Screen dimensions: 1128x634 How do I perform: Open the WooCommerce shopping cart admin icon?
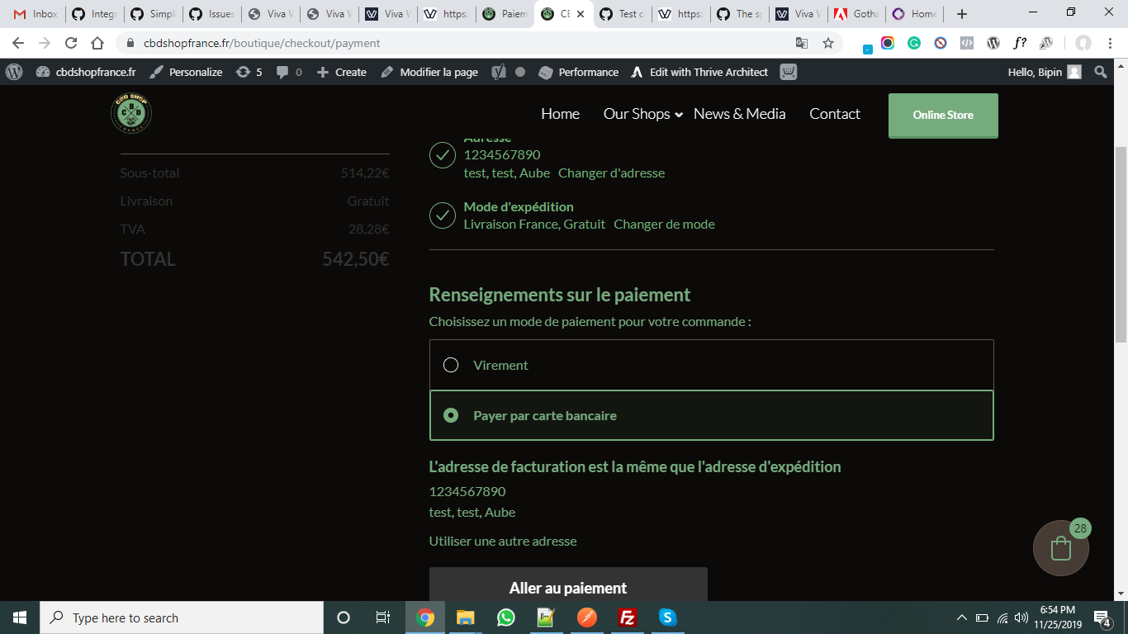(787, 72)
